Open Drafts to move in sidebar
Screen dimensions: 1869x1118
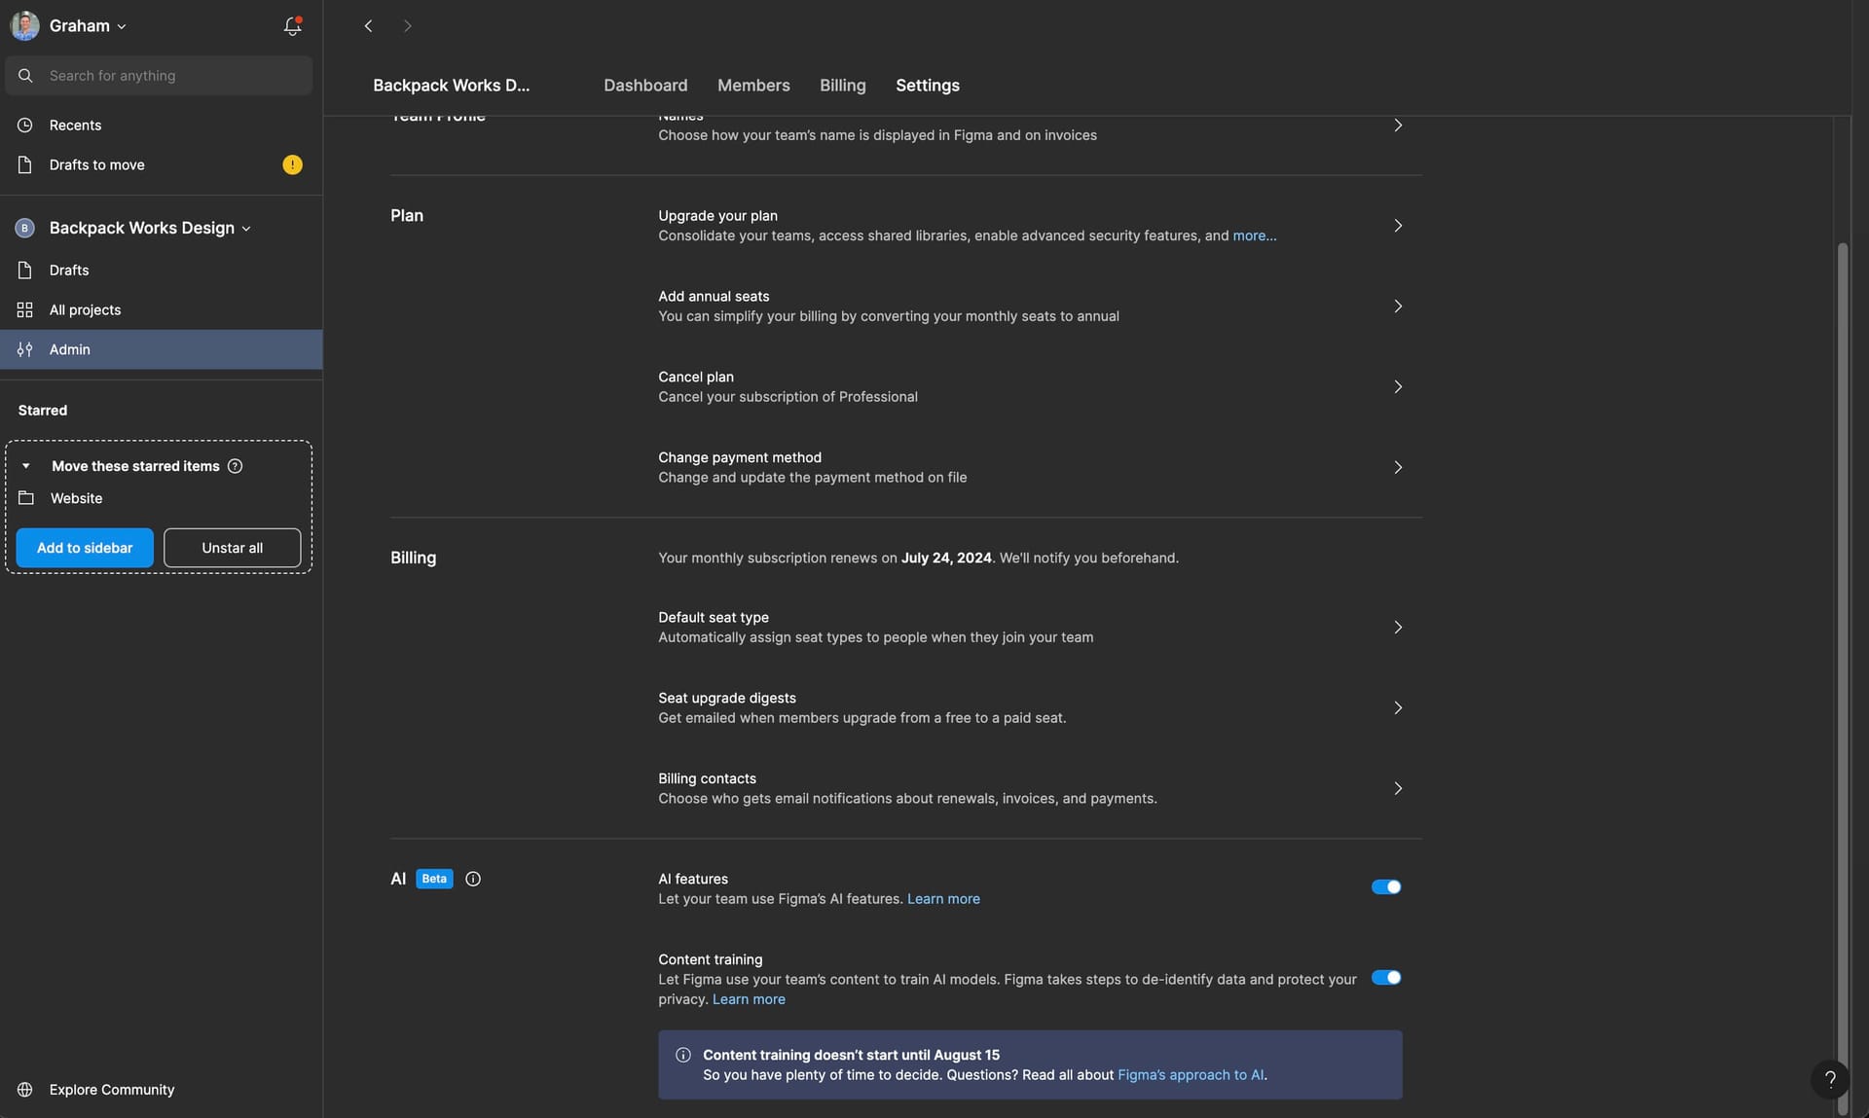click(95, 163)
